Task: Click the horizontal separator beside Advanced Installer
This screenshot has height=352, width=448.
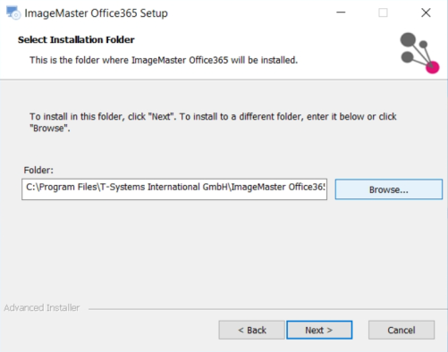Action: 267,309
